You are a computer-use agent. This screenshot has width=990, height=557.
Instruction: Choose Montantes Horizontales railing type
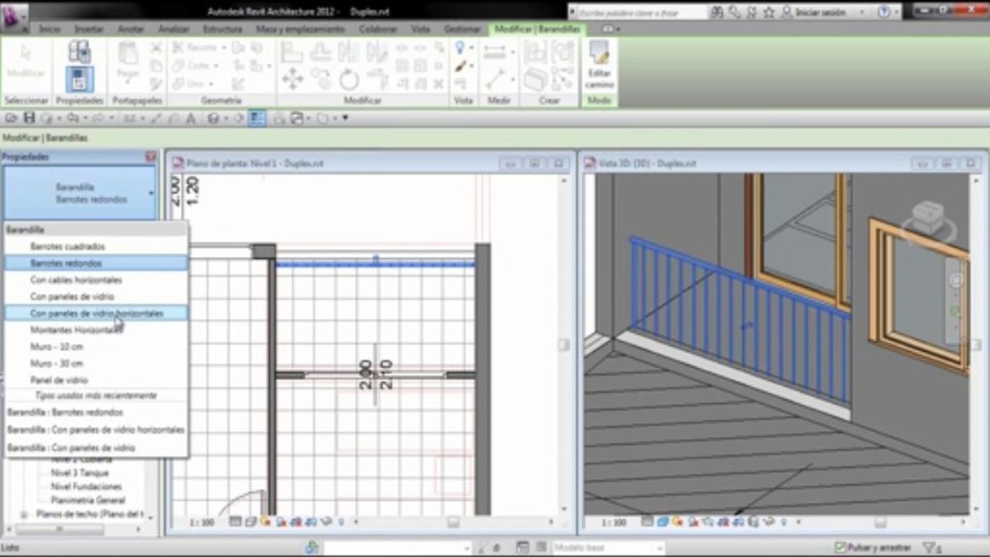[96, 330]
